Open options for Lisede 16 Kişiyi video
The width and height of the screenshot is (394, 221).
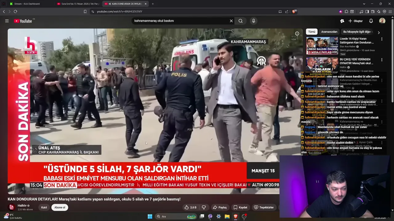pyautogui.click(x=382, y=39)
